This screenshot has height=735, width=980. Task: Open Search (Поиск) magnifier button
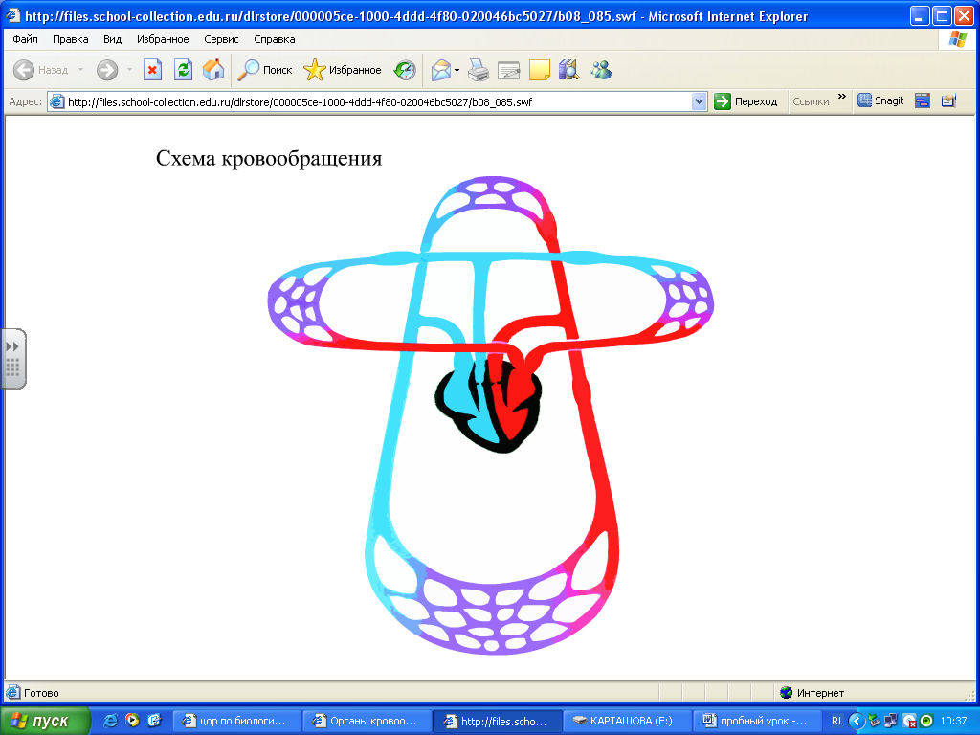click(265, 70)
